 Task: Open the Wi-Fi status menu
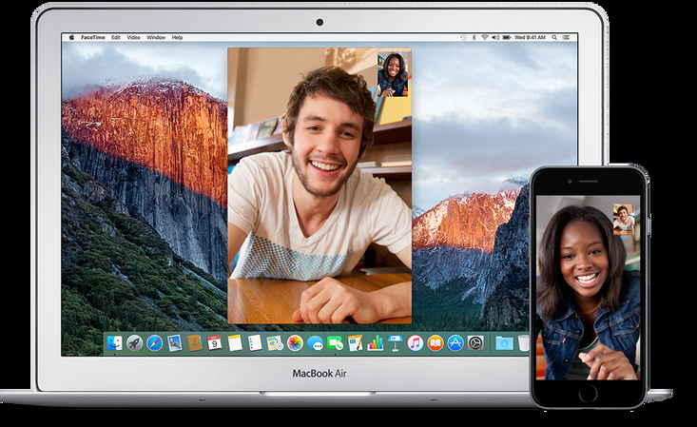tap(485, 37)
